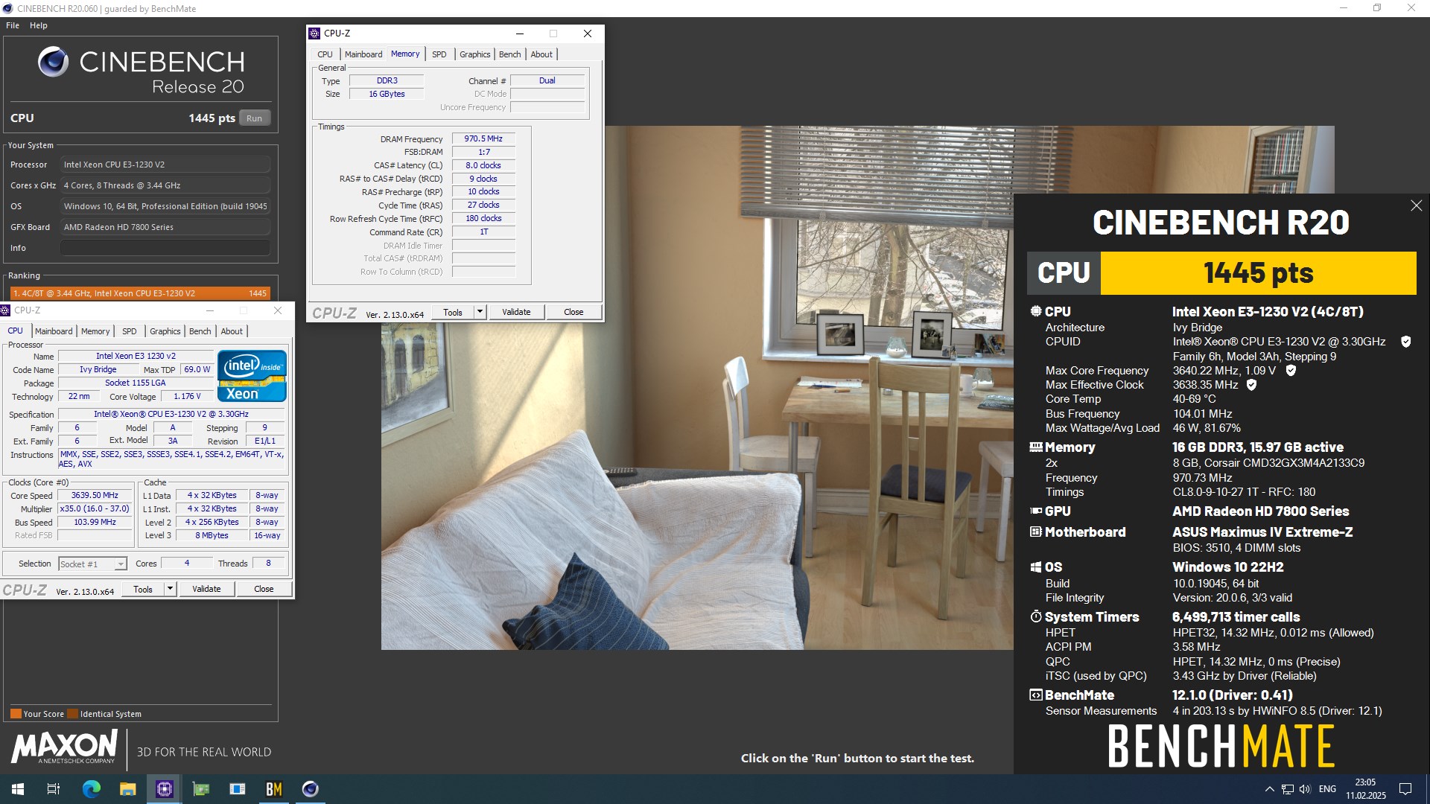This screenshot has height=804, width=1430.
Task: Click the Max Effective Clock shield icon
Action: point(1251,385)
